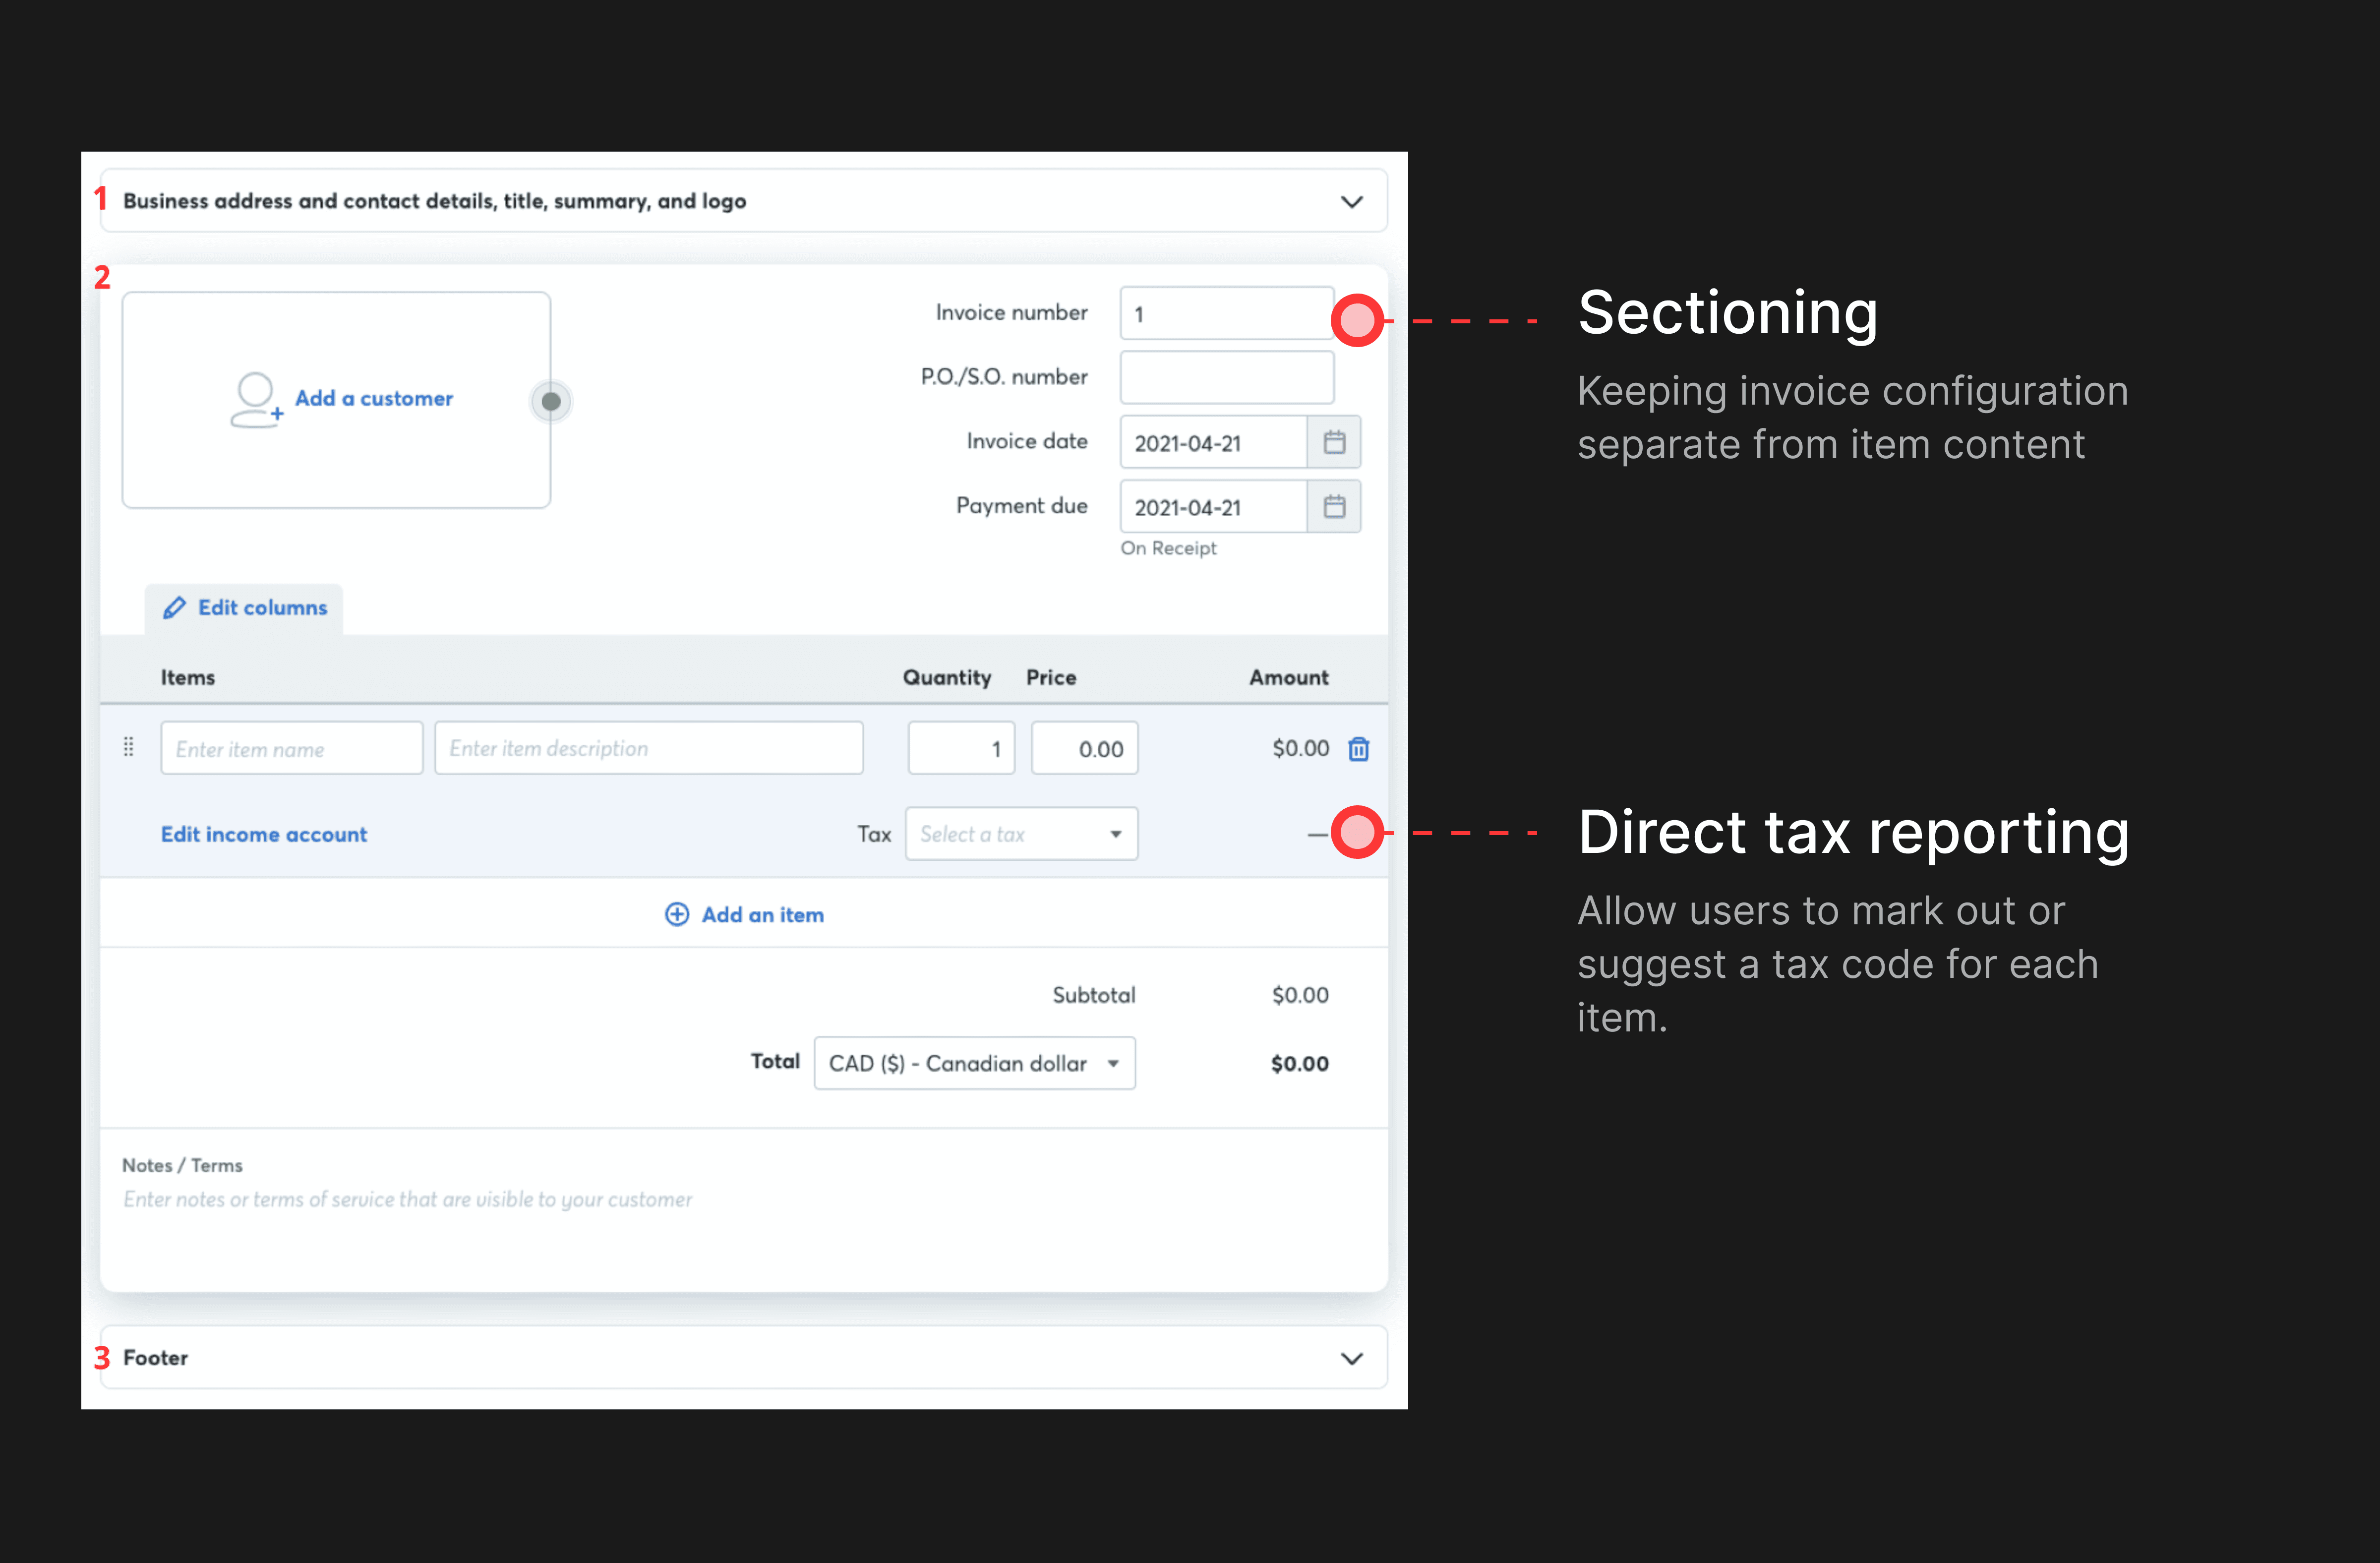Expand the Footer section

(x=1351, y=1358)
